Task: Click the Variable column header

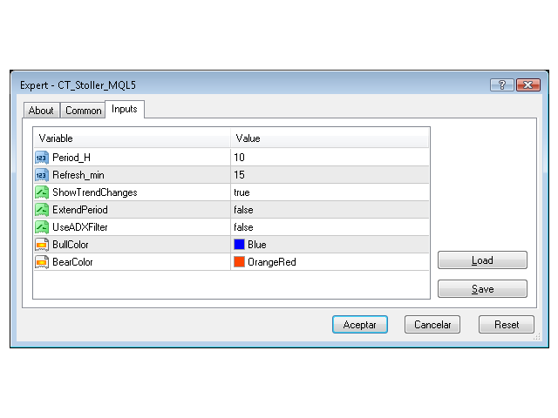Action: (x=133, y=138)
